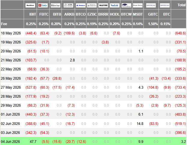187x145 pixels.
Task: Click the 0.14% fee under MSBT
Action: coord(138,24)
